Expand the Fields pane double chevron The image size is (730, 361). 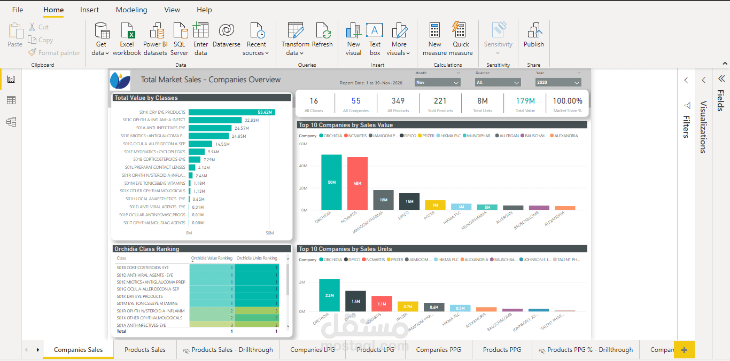tap(721, 79)
